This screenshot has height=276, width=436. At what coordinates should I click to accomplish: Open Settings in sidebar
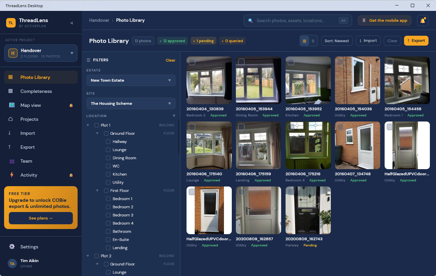41,247
